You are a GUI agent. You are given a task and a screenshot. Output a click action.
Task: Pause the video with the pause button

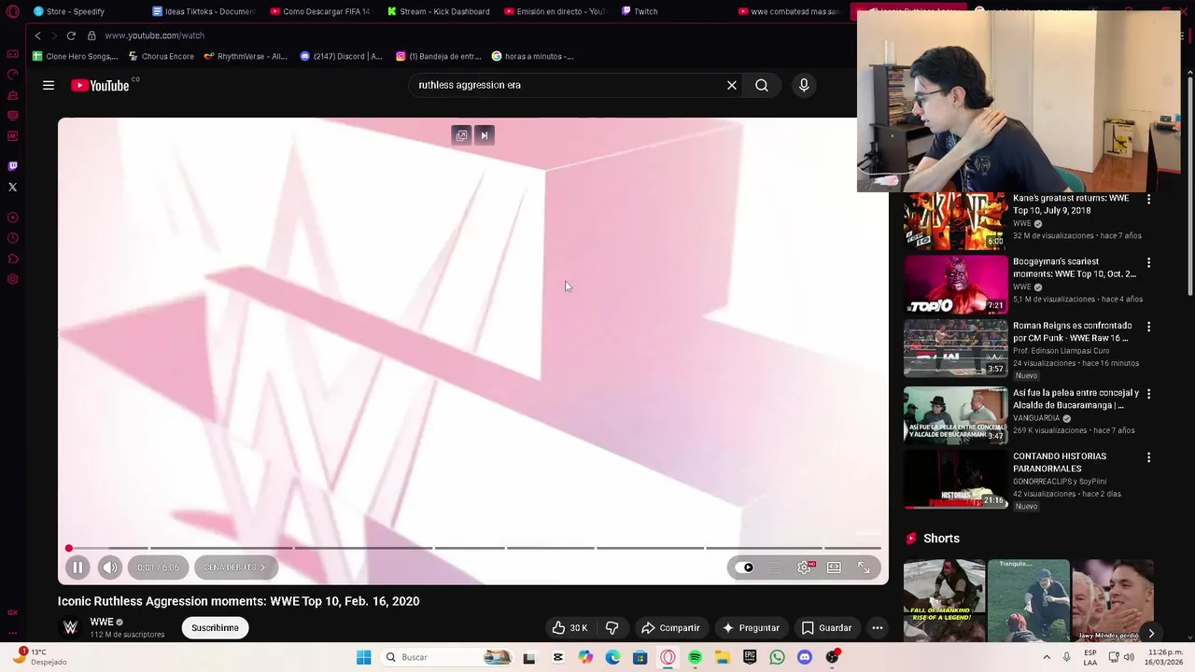tap(77, 567)
